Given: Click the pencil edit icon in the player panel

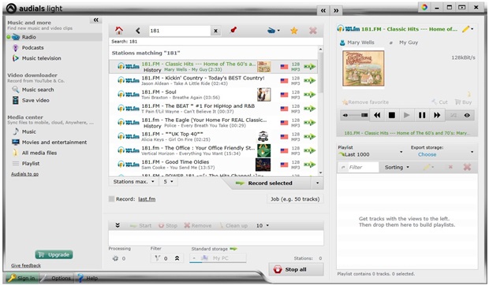Looking at the screenshot, I should click(x=467, y=29).
